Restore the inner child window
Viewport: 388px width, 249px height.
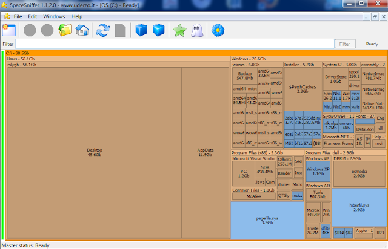pyautogui.click(x=375, y=16)
